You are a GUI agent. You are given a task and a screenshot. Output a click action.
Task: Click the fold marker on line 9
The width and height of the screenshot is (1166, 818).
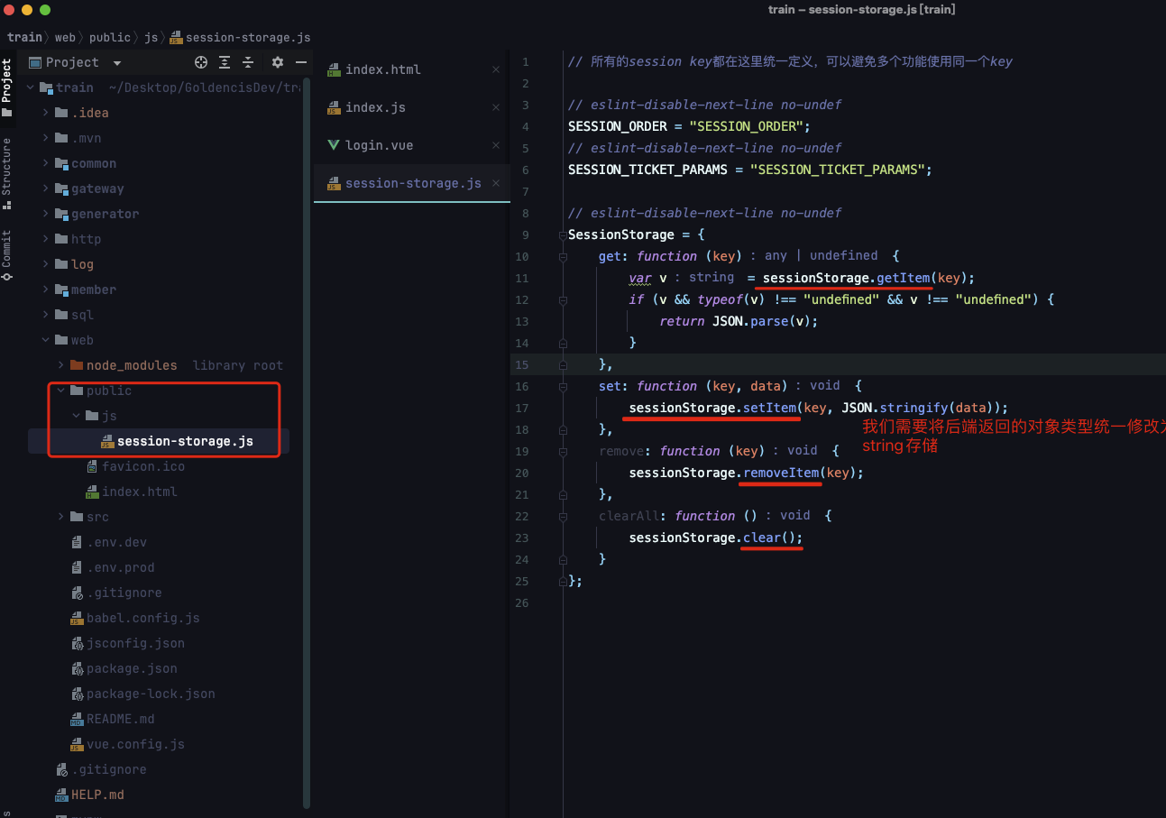(x=563, y=234)
